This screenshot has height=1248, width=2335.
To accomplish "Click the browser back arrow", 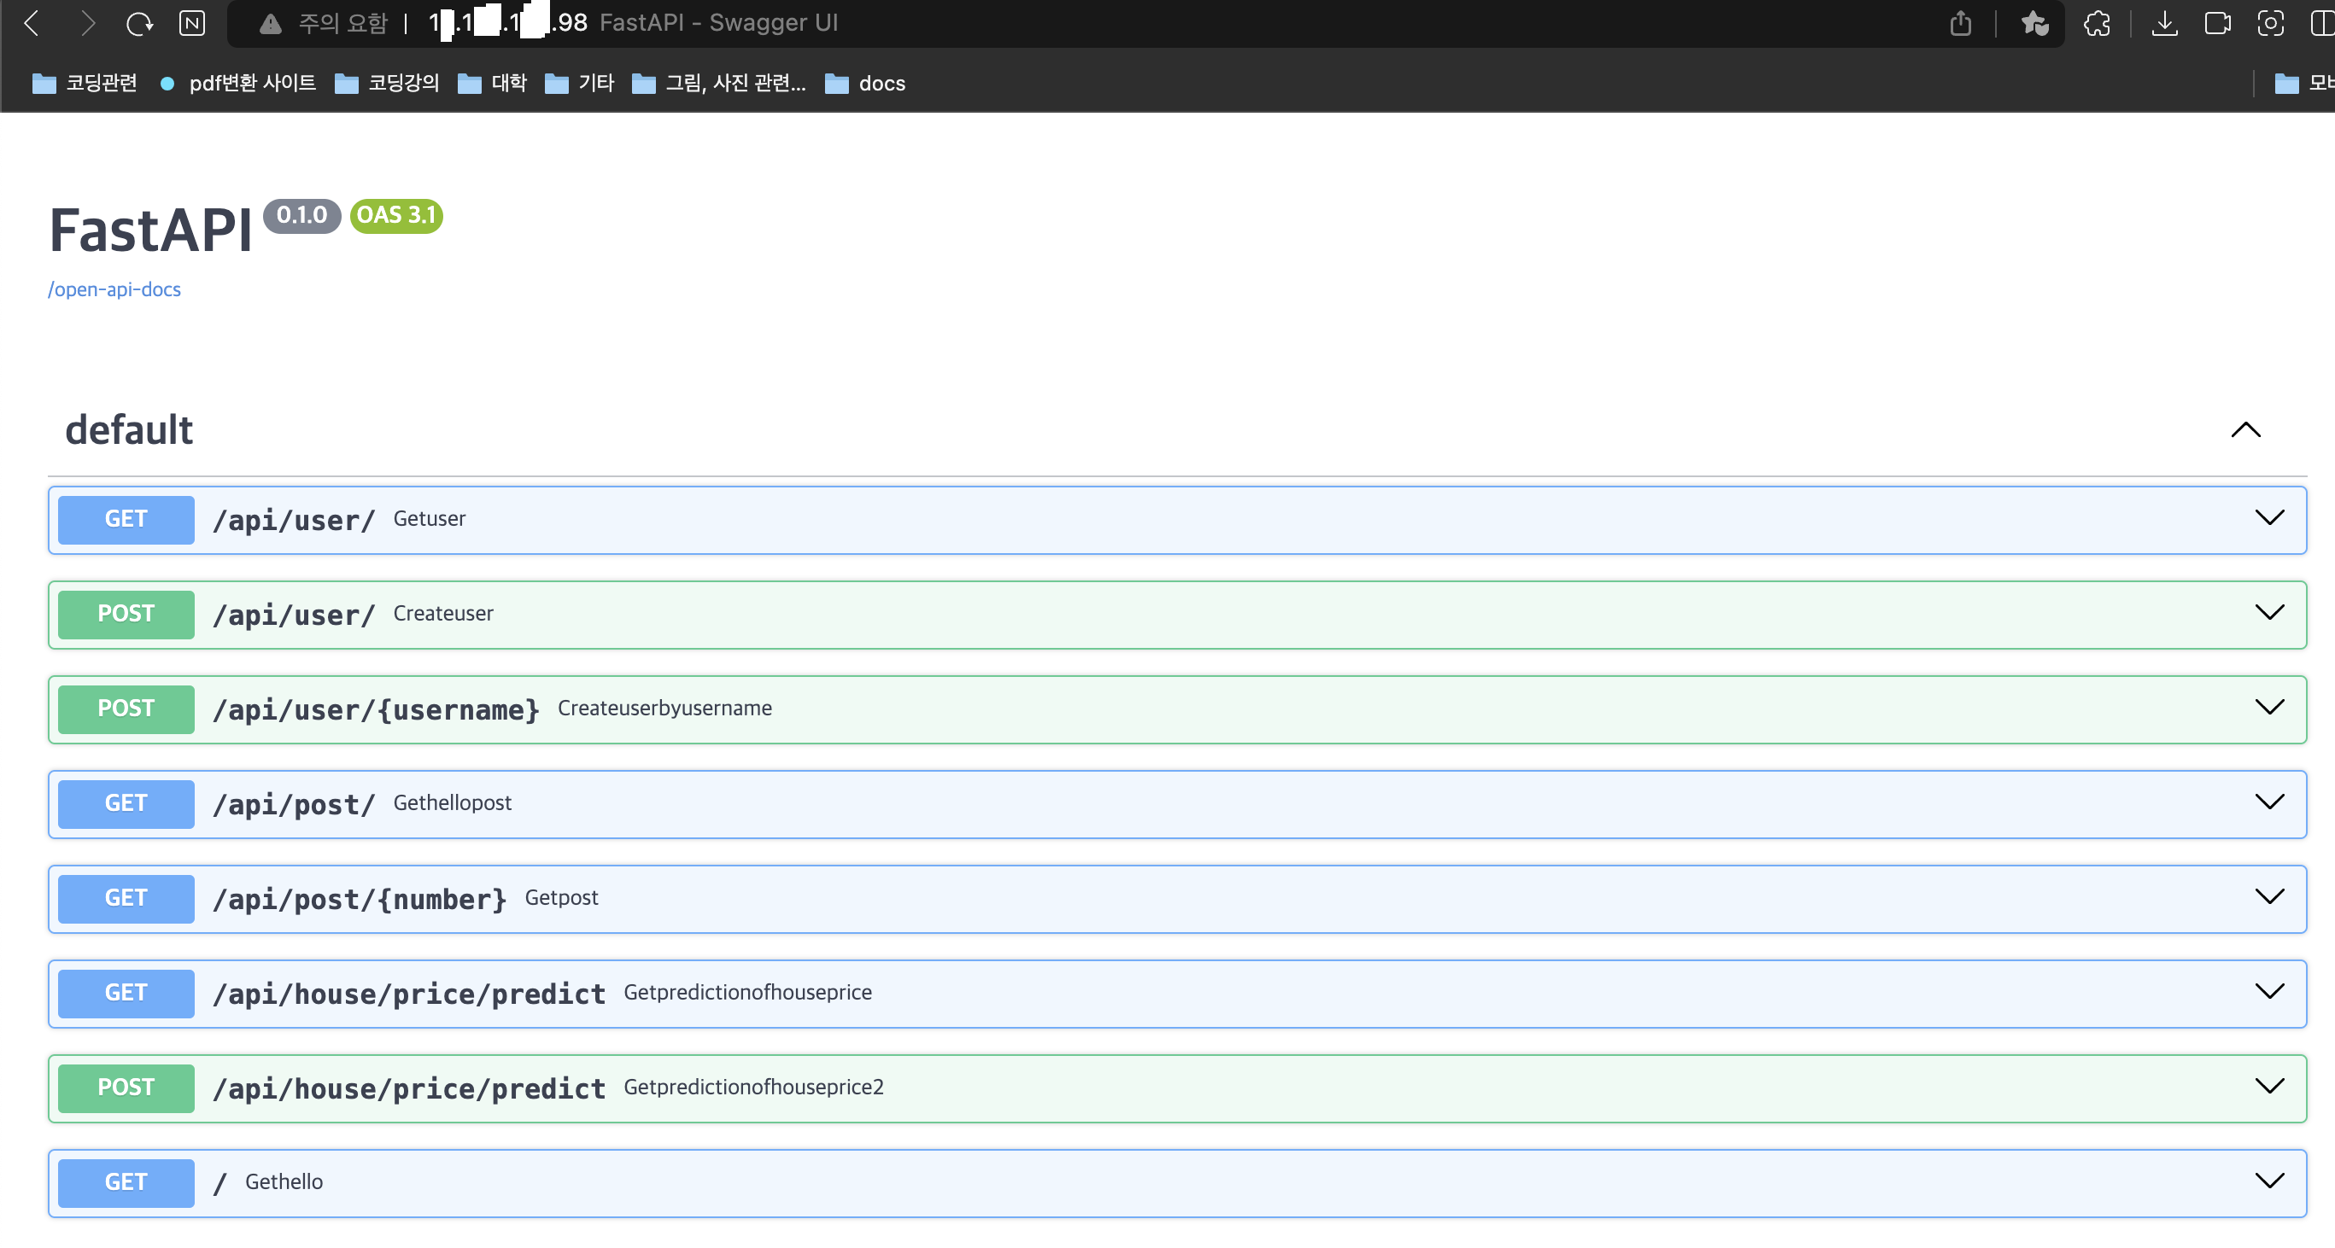I will [32, 24].
